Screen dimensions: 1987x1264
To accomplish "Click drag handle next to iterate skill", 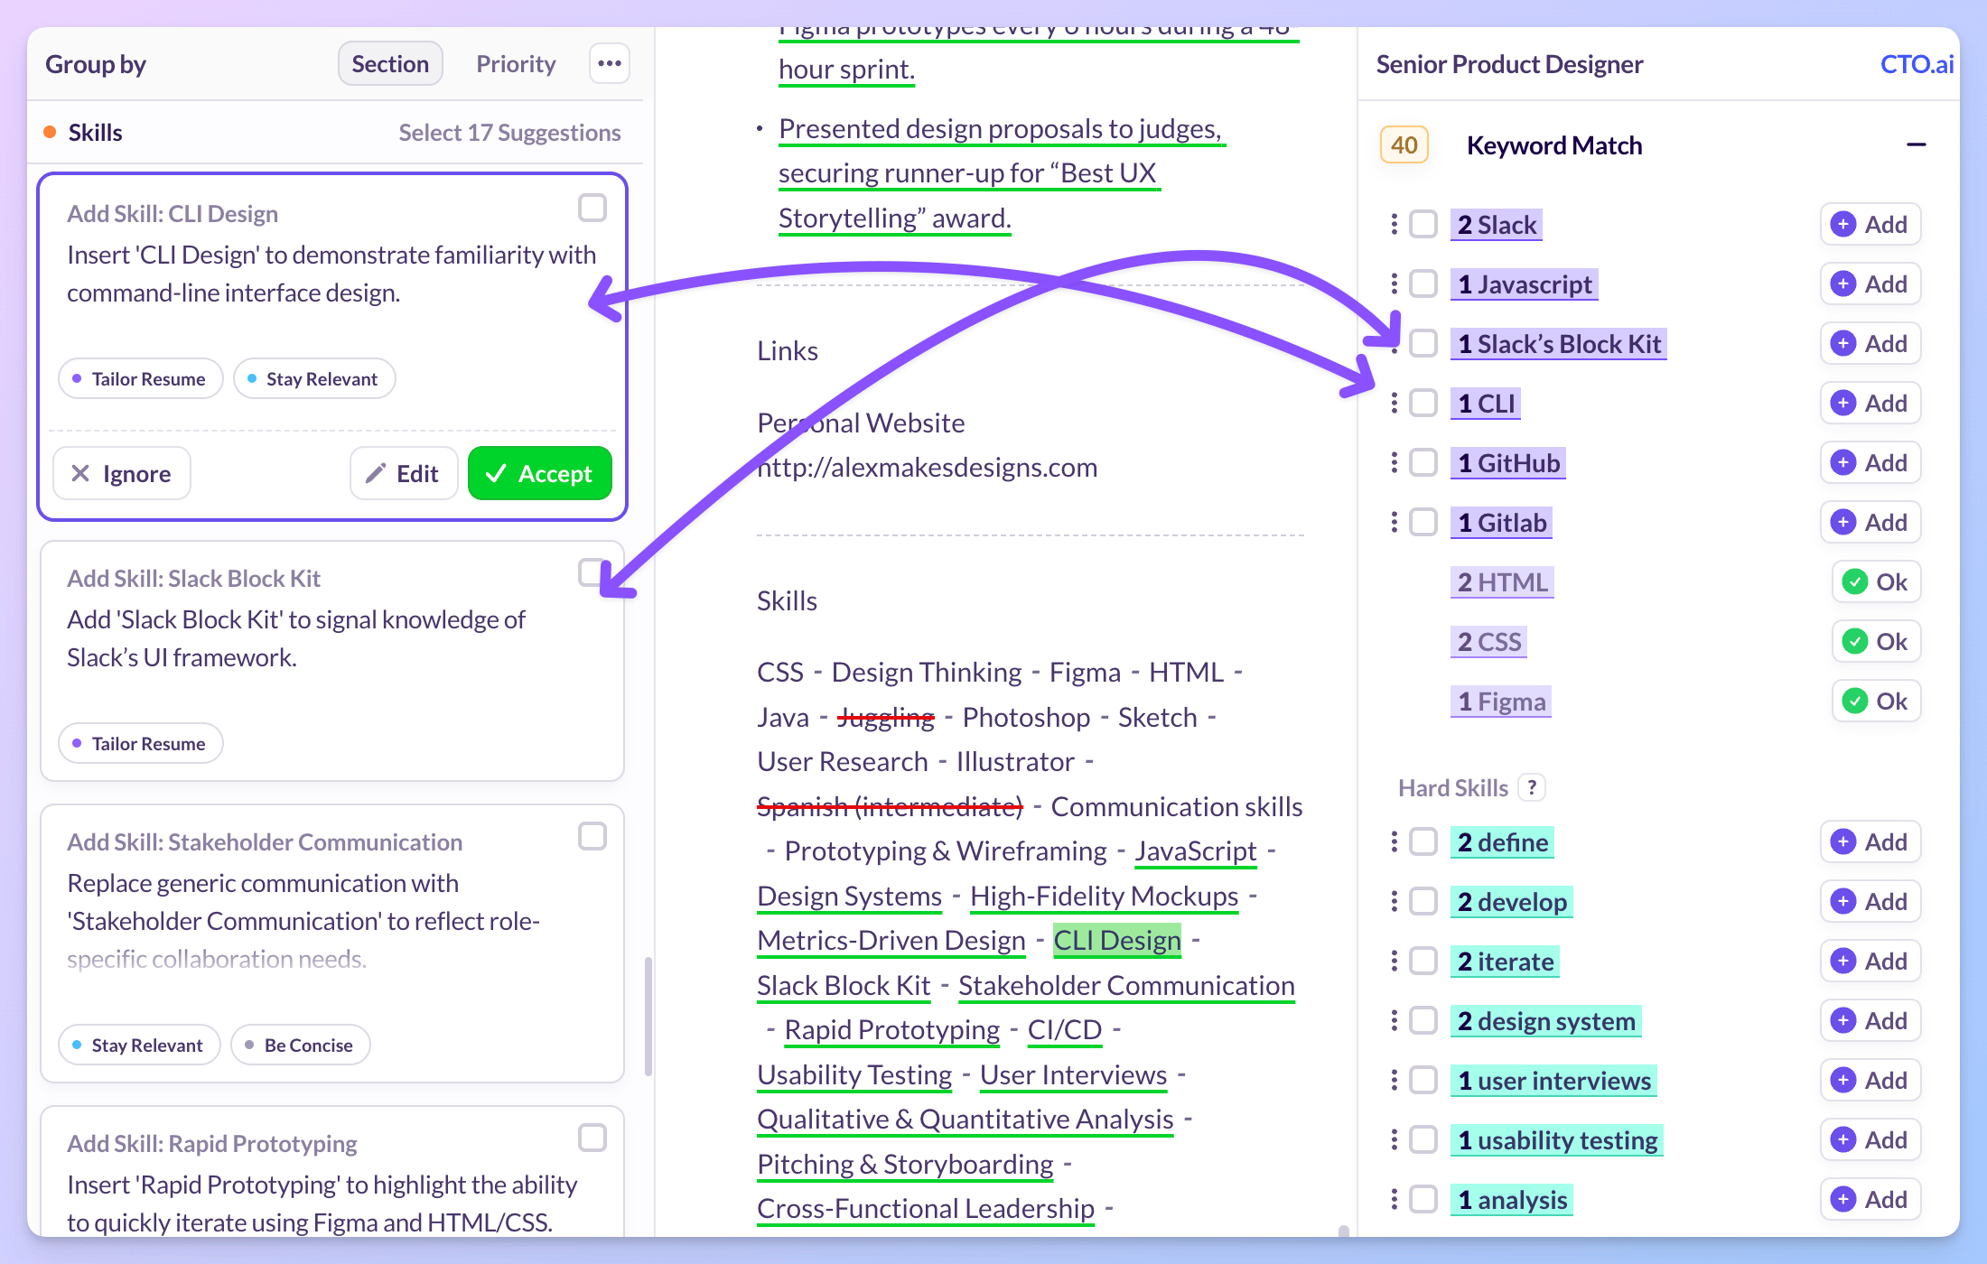I will point(1395,961).
